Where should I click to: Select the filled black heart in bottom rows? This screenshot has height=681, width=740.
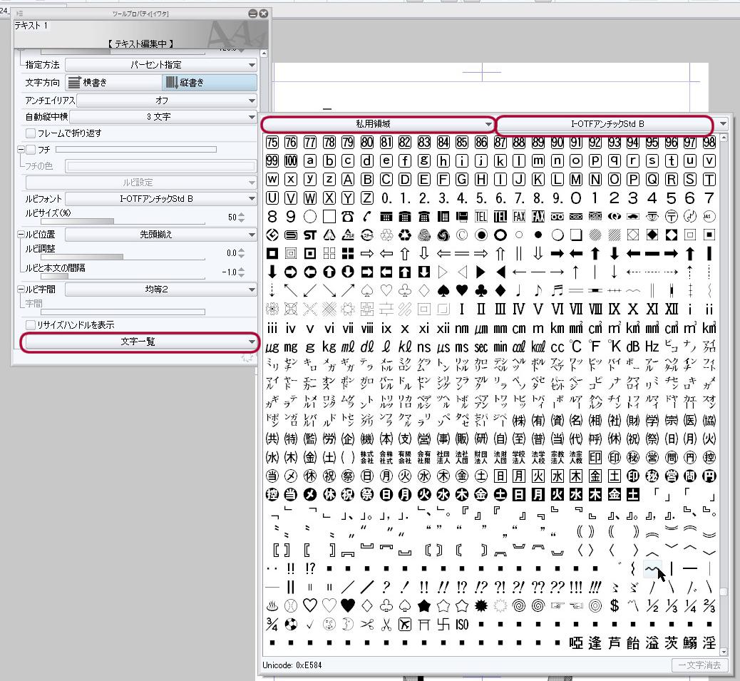(x=348, y=605)
